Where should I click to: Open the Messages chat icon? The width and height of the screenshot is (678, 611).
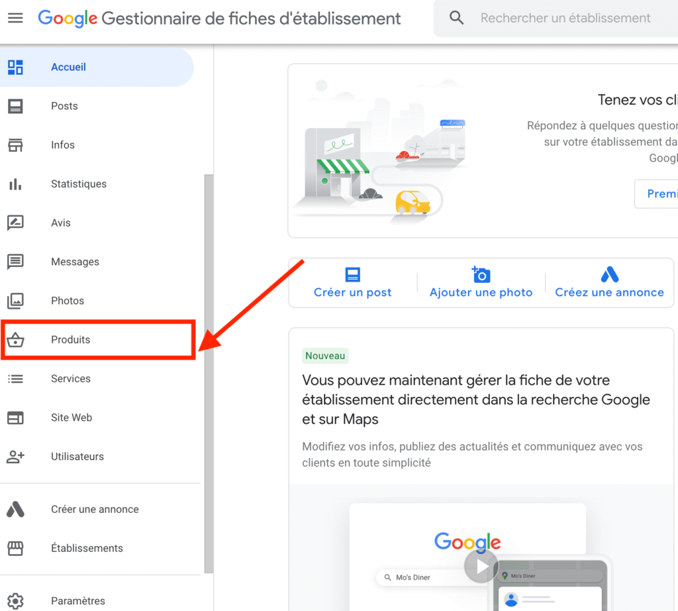(x=16, y=262)
